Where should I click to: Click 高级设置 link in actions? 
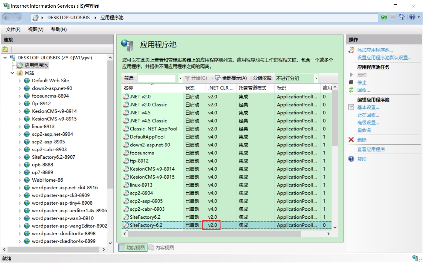coord(368,123)
